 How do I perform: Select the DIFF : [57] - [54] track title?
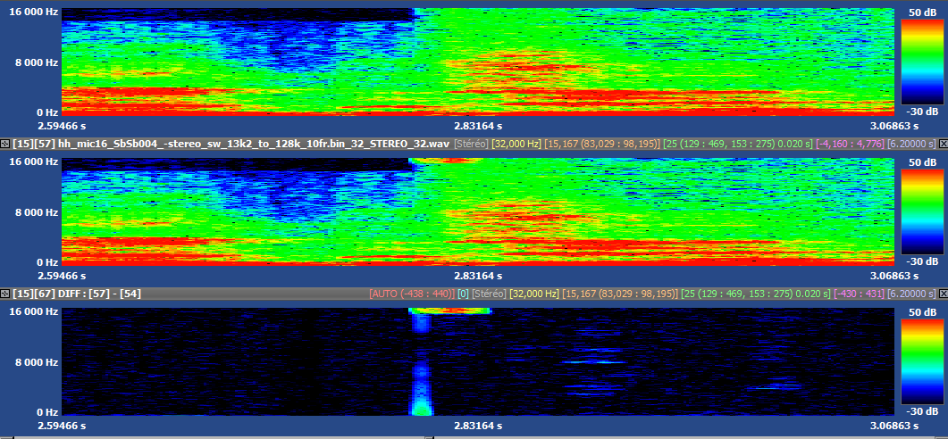click(88, 294)
